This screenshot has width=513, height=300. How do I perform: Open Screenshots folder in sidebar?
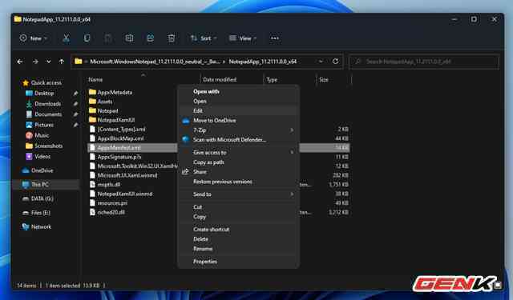coord(48,146)
